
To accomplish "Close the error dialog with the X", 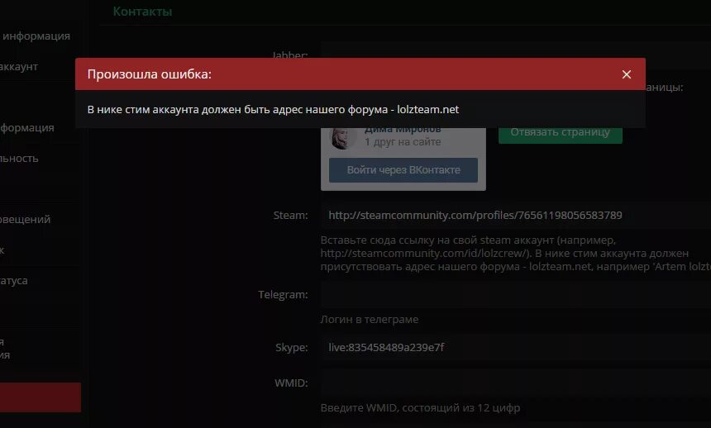I will [626, 74].
